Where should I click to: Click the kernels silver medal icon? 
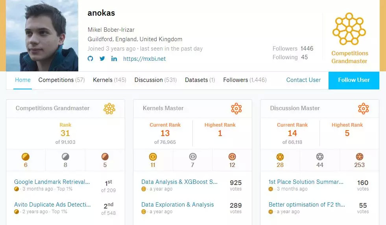[192, 157]
